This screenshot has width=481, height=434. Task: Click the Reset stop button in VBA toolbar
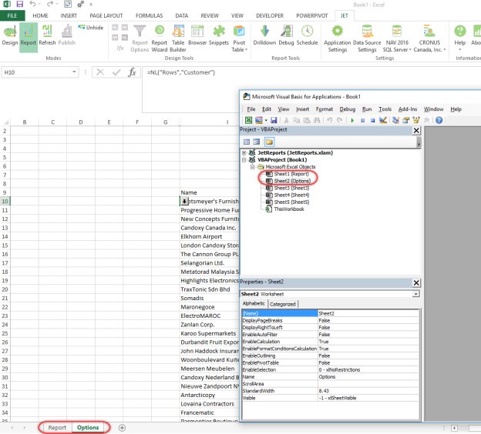[x=372, y=120]
